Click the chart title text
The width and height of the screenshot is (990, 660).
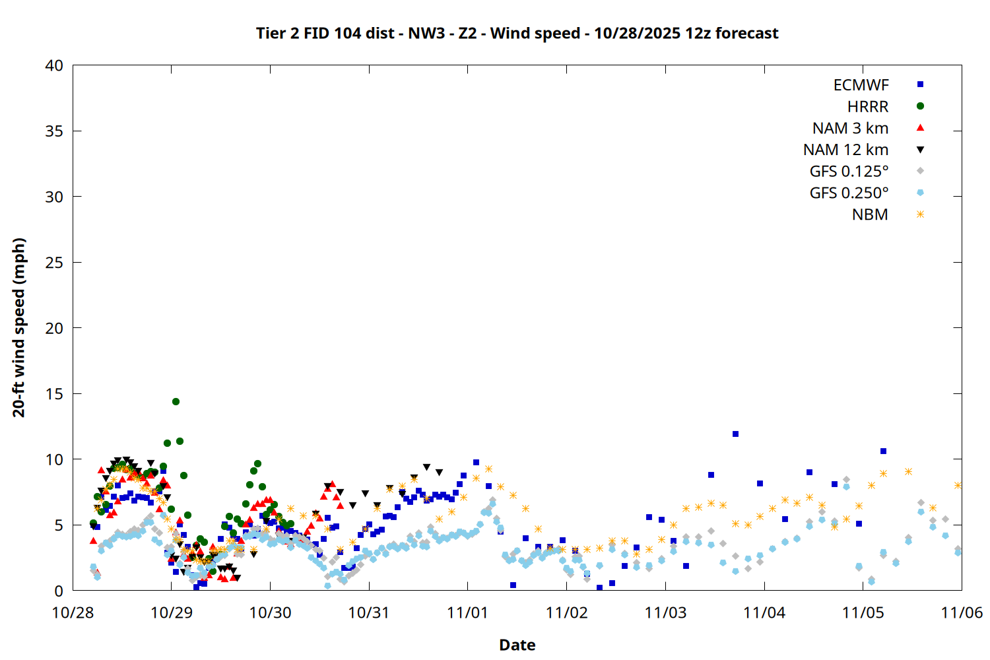pyautogui.click(x=517, y=33)
